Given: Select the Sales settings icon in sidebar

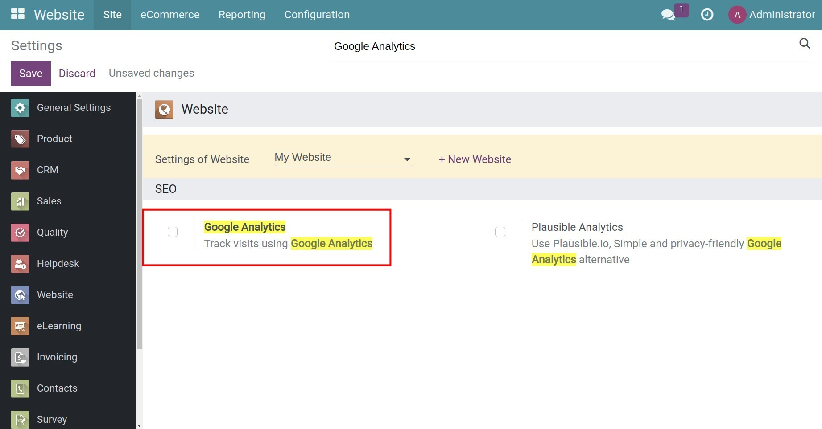Looking at the screenshot, I should pos(20,201).
